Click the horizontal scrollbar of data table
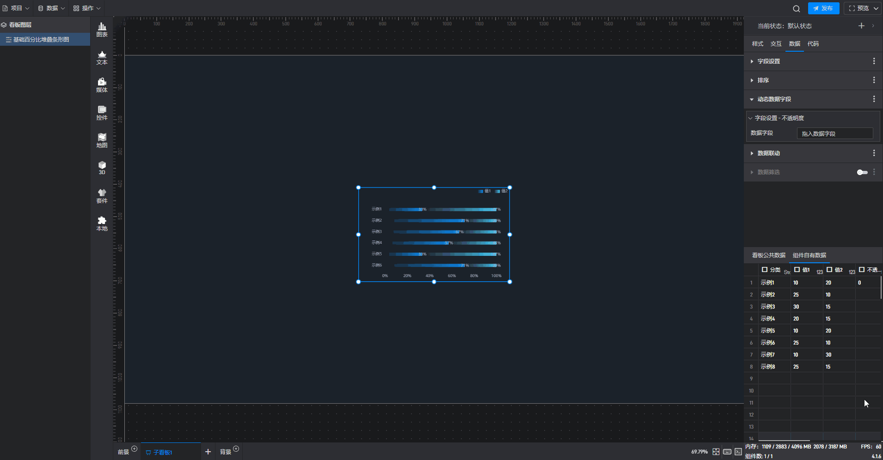This screenshot has width=883, height=460. tap(784, 441)
